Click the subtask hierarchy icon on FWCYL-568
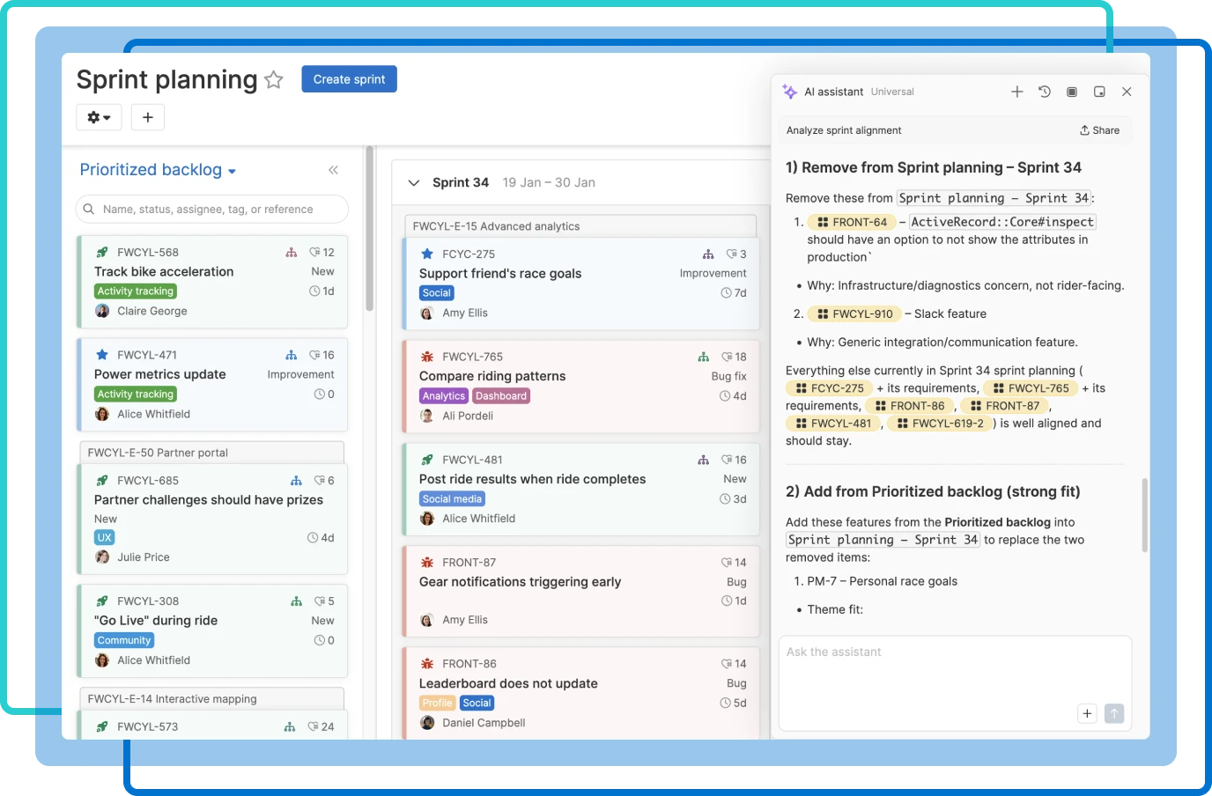 [x=292, y=252]
